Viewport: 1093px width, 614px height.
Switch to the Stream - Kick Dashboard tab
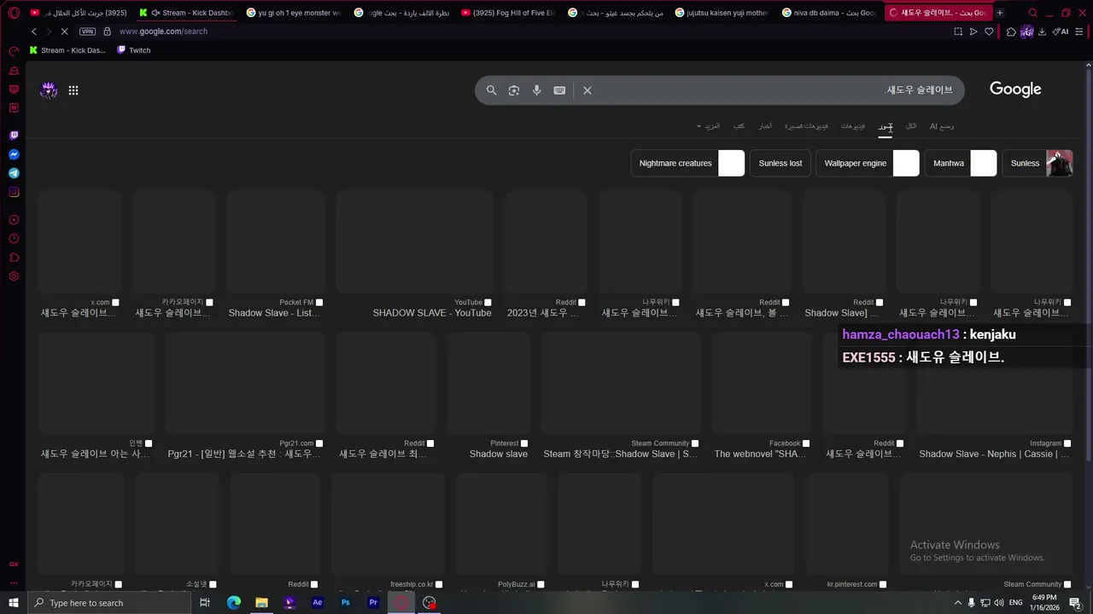coord(186,13)
